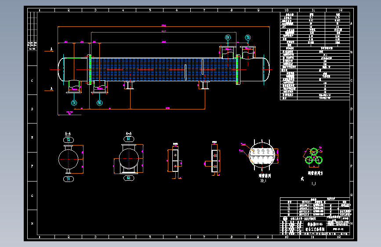The image size is (381, 247).
Task: Select the S2 nozzle balloon below the shell
Action: (99, 103)
